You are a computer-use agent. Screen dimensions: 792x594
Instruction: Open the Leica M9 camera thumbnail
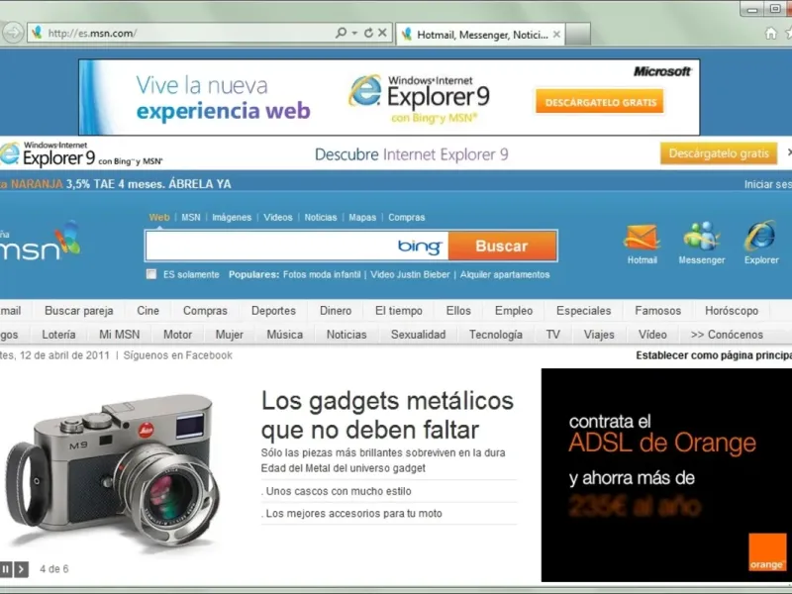tap(114, 467)
